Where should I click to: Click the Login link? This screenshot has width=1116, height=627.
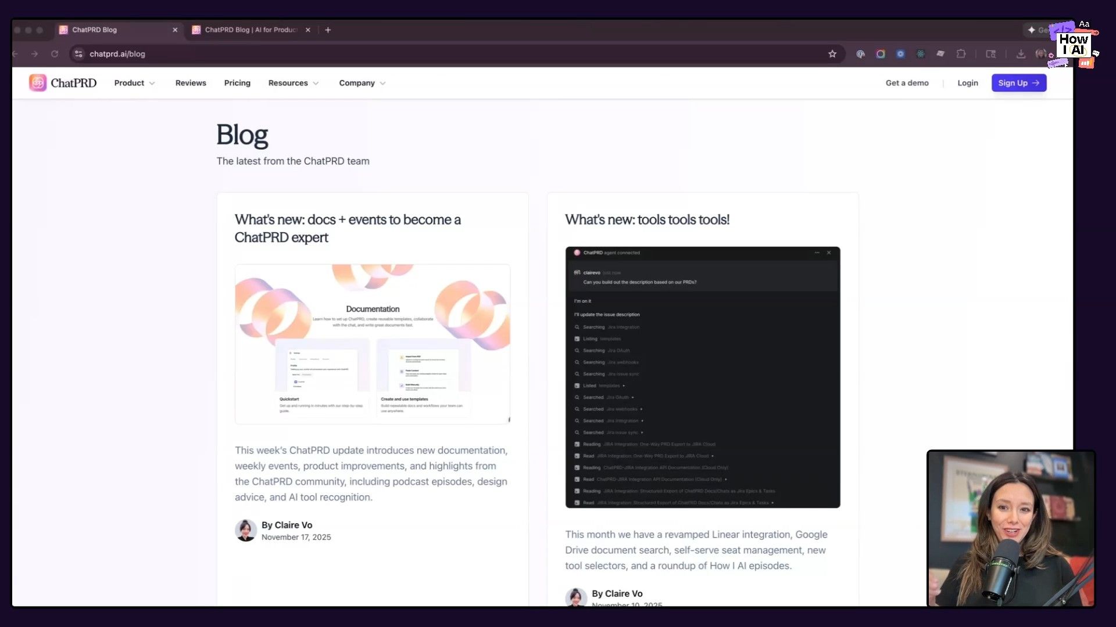968,83
